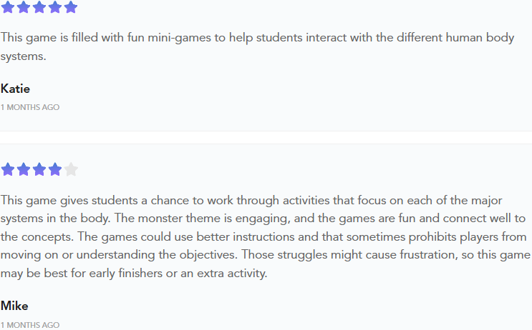Click reviewer name Katie
Viewport: 532px width, 330px height.
15,89
